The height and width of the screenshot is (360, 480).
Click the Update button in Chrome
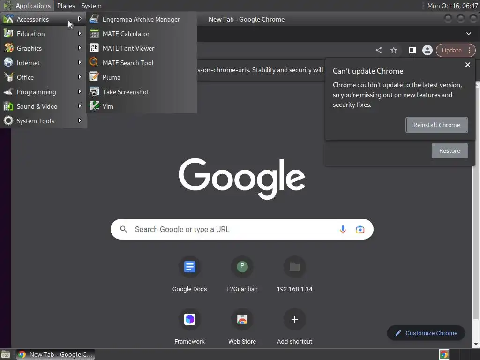pos(451,50)
